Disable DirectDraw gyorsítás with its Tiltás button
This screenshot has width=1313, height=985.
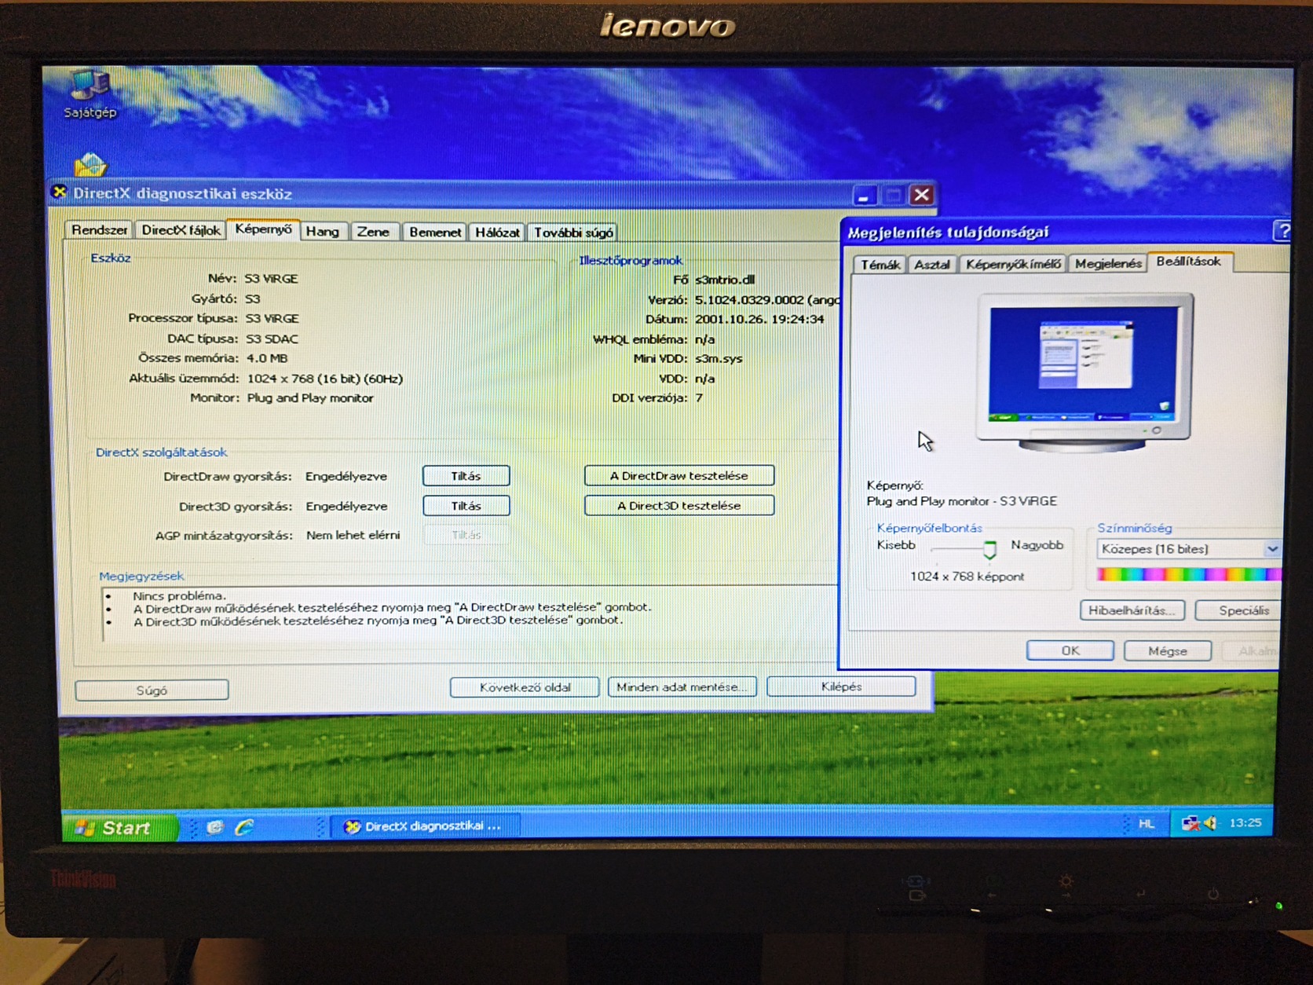(x=466, y=476)
